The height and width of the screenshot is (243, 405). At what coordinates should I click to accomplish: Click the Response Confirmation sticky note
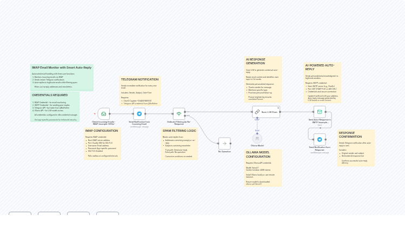coord(356,147)
